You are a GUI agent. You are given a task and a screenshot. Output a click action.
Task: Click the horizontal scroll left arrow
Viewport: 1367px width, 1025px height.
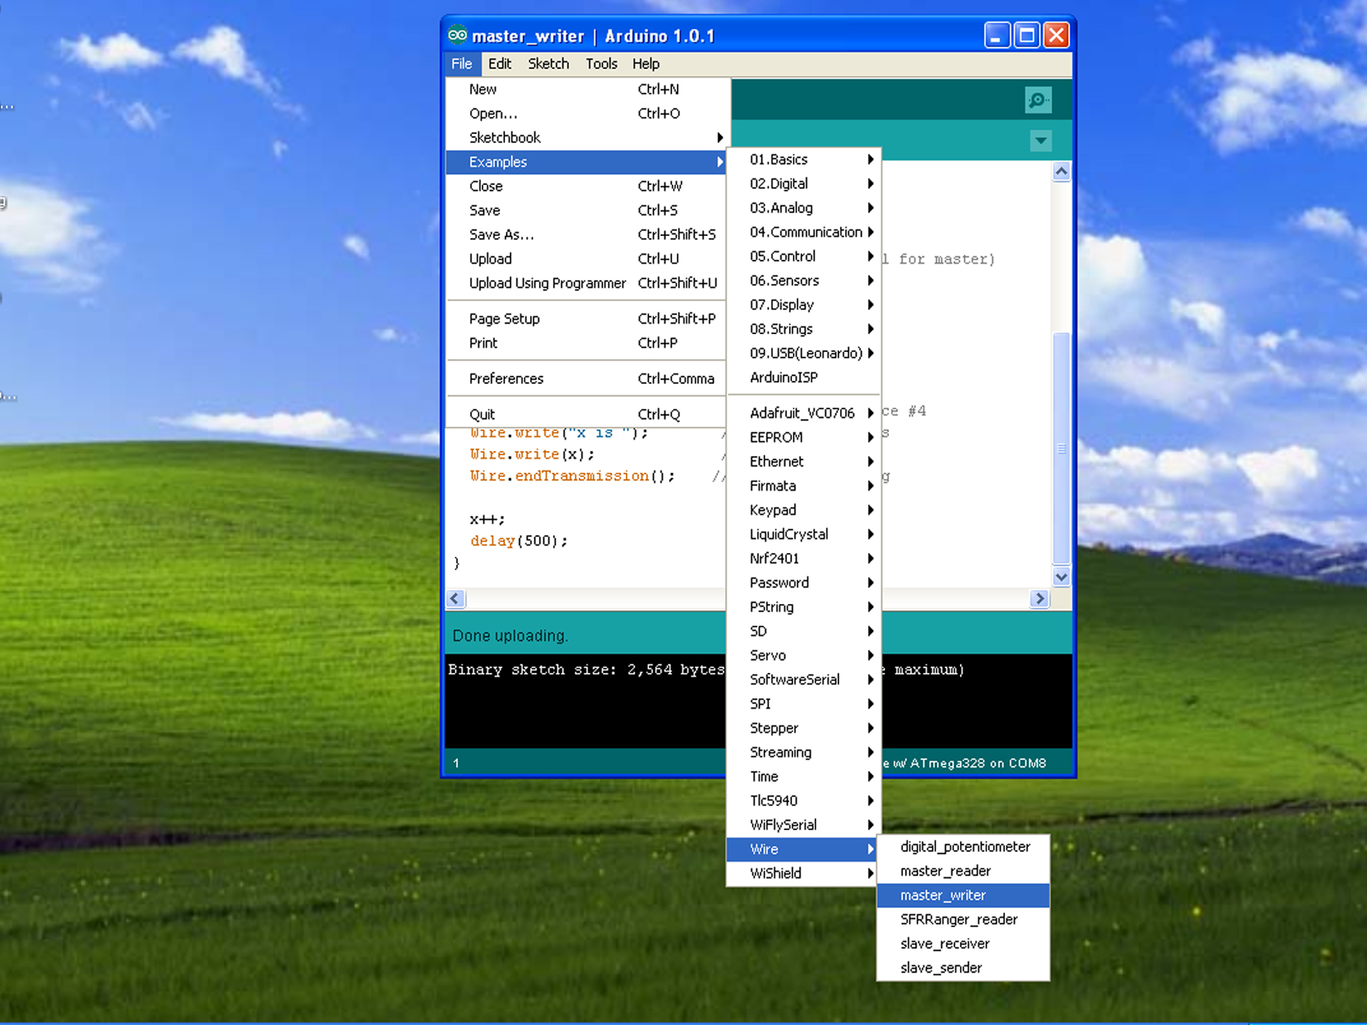(456, 598)
